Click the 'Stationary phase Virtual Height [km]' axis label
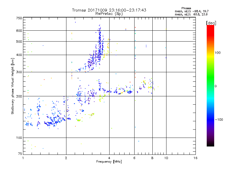This screenshot has width=230, height=172. (x=13, y=86)
